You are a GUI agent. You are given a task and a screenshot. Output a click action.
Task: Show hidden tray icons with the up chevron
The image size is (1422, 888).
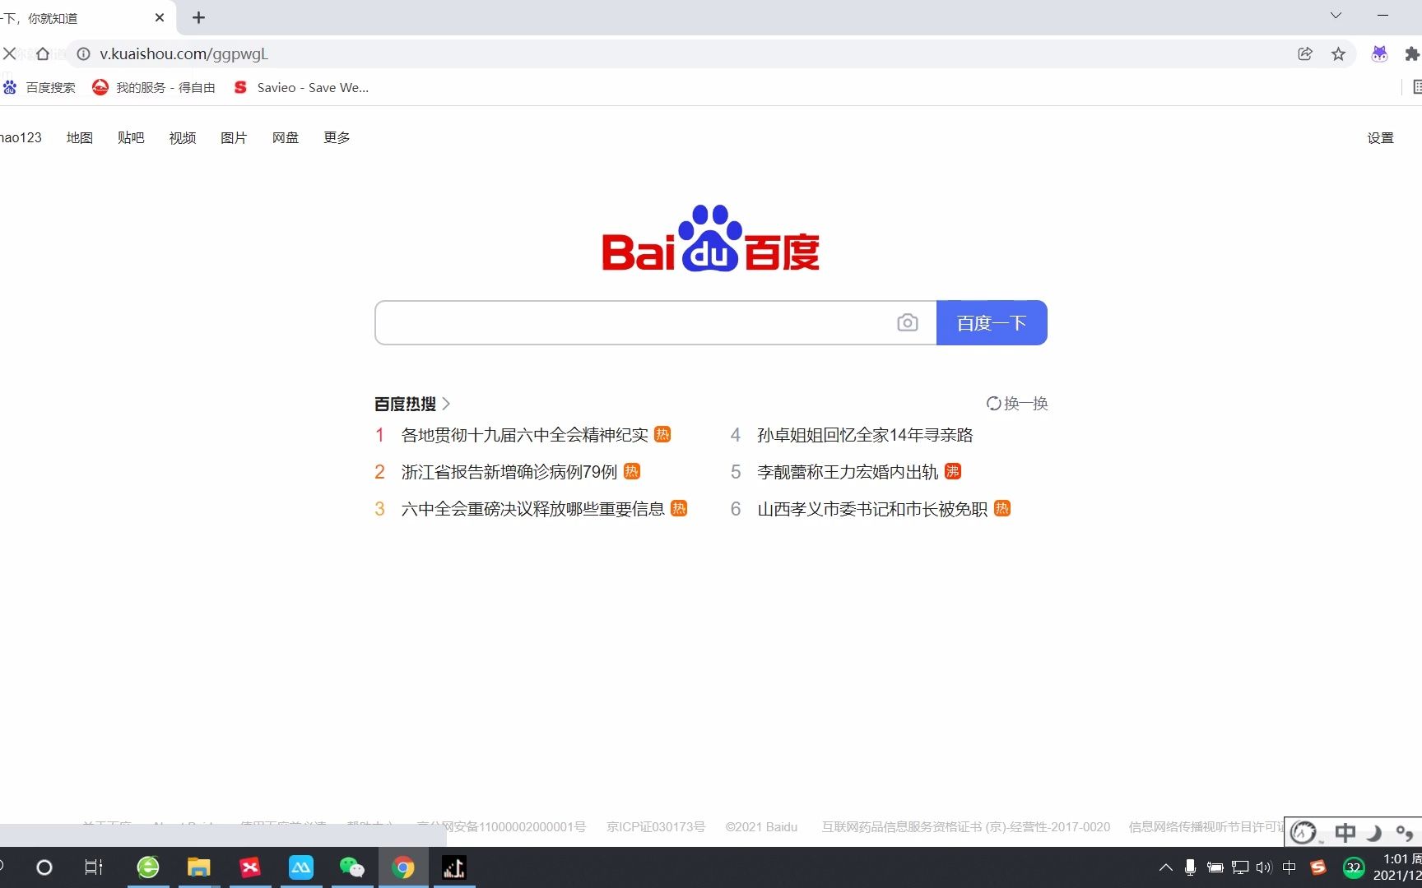1166,867
